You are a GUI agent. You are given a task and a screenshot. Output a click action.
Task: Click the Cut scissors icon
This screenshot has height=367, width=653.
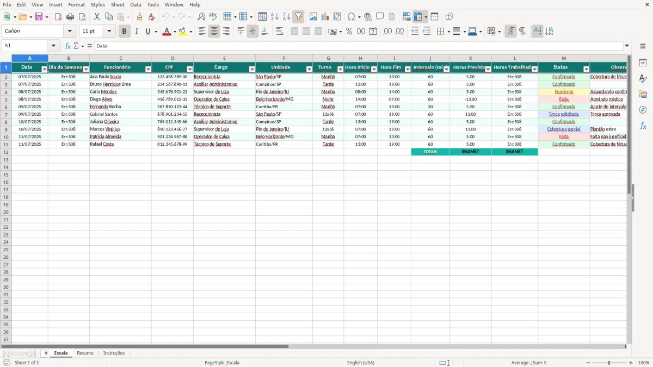click(97, 17)
